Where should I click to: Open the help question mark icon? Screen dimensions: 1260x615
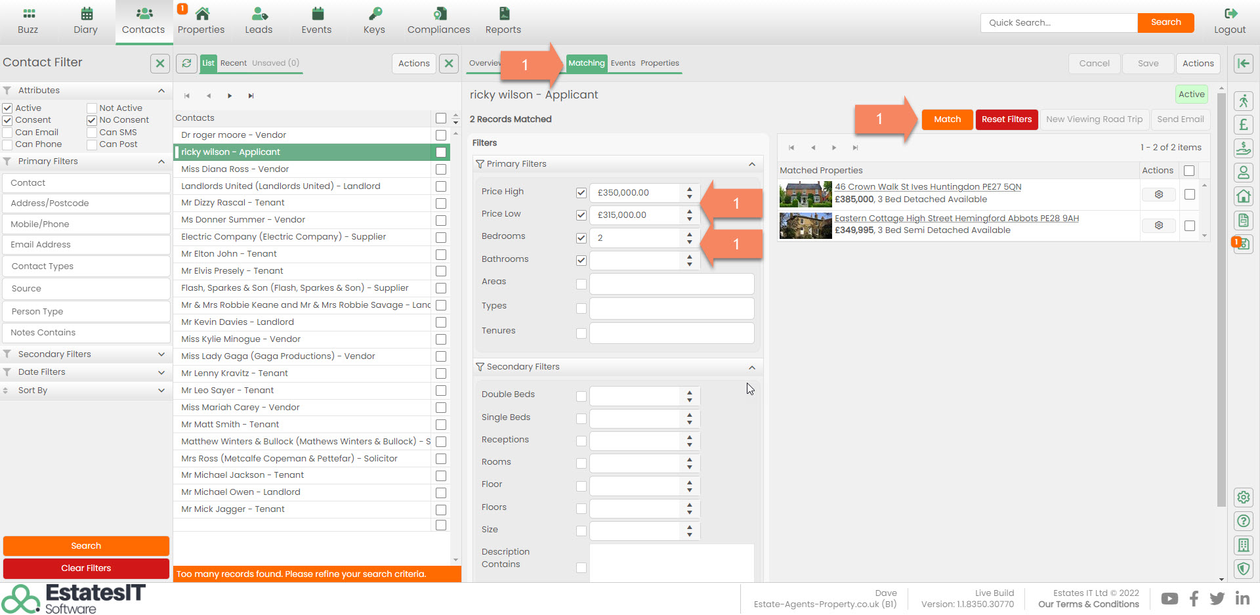pos(1243,521)
